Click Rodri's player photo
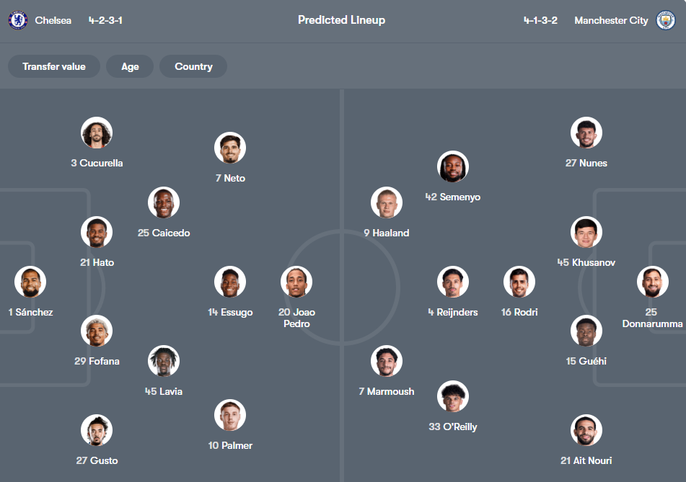This screenshot has height=482, width=686. click(x=519, y=282)
